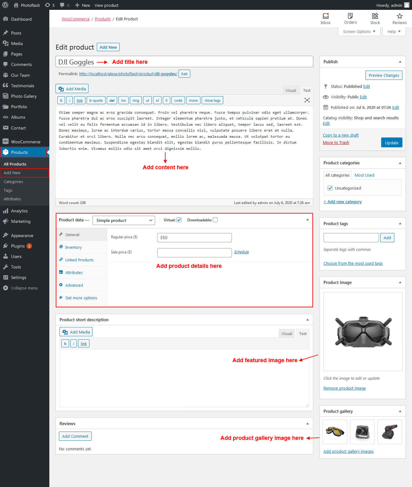The height and width of the screenshot is (487, 412).
Task: Collapse the Publish panel
Action: click(x=400, y=62)
